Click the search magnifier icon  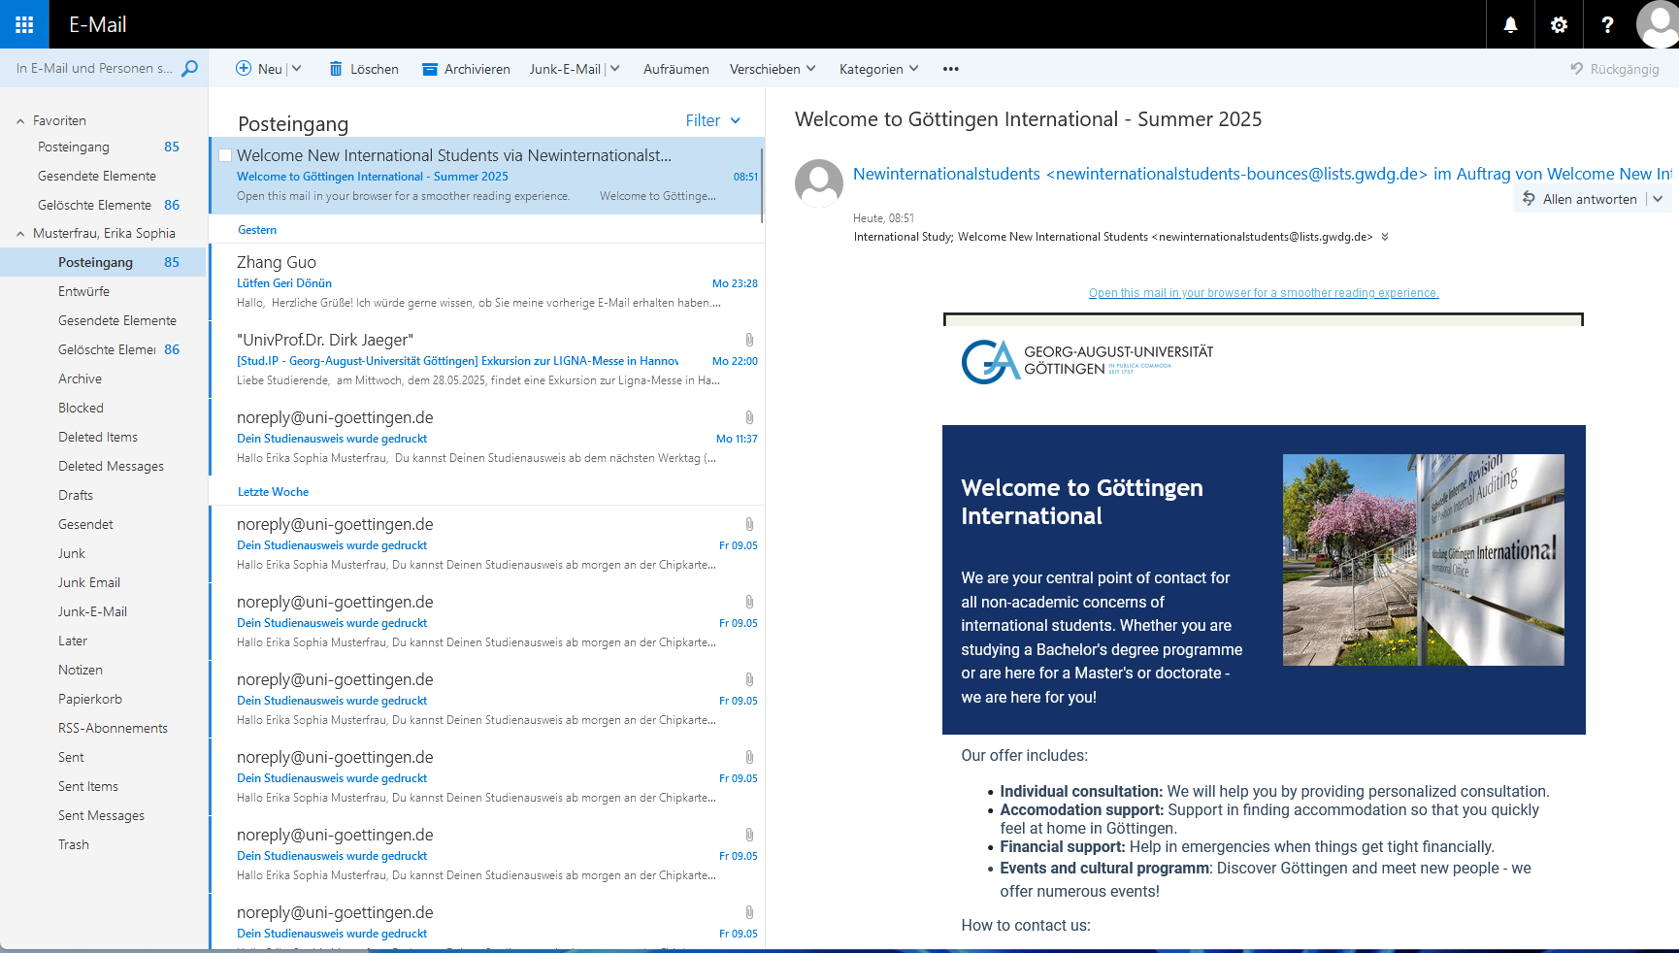190,68
